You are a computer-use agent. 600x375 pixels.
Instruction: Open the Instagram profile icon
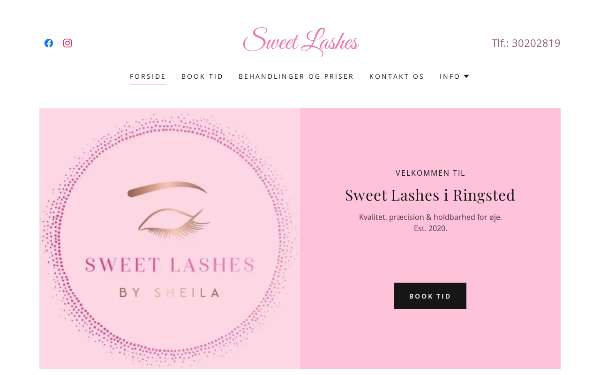(x=67, y=43)
